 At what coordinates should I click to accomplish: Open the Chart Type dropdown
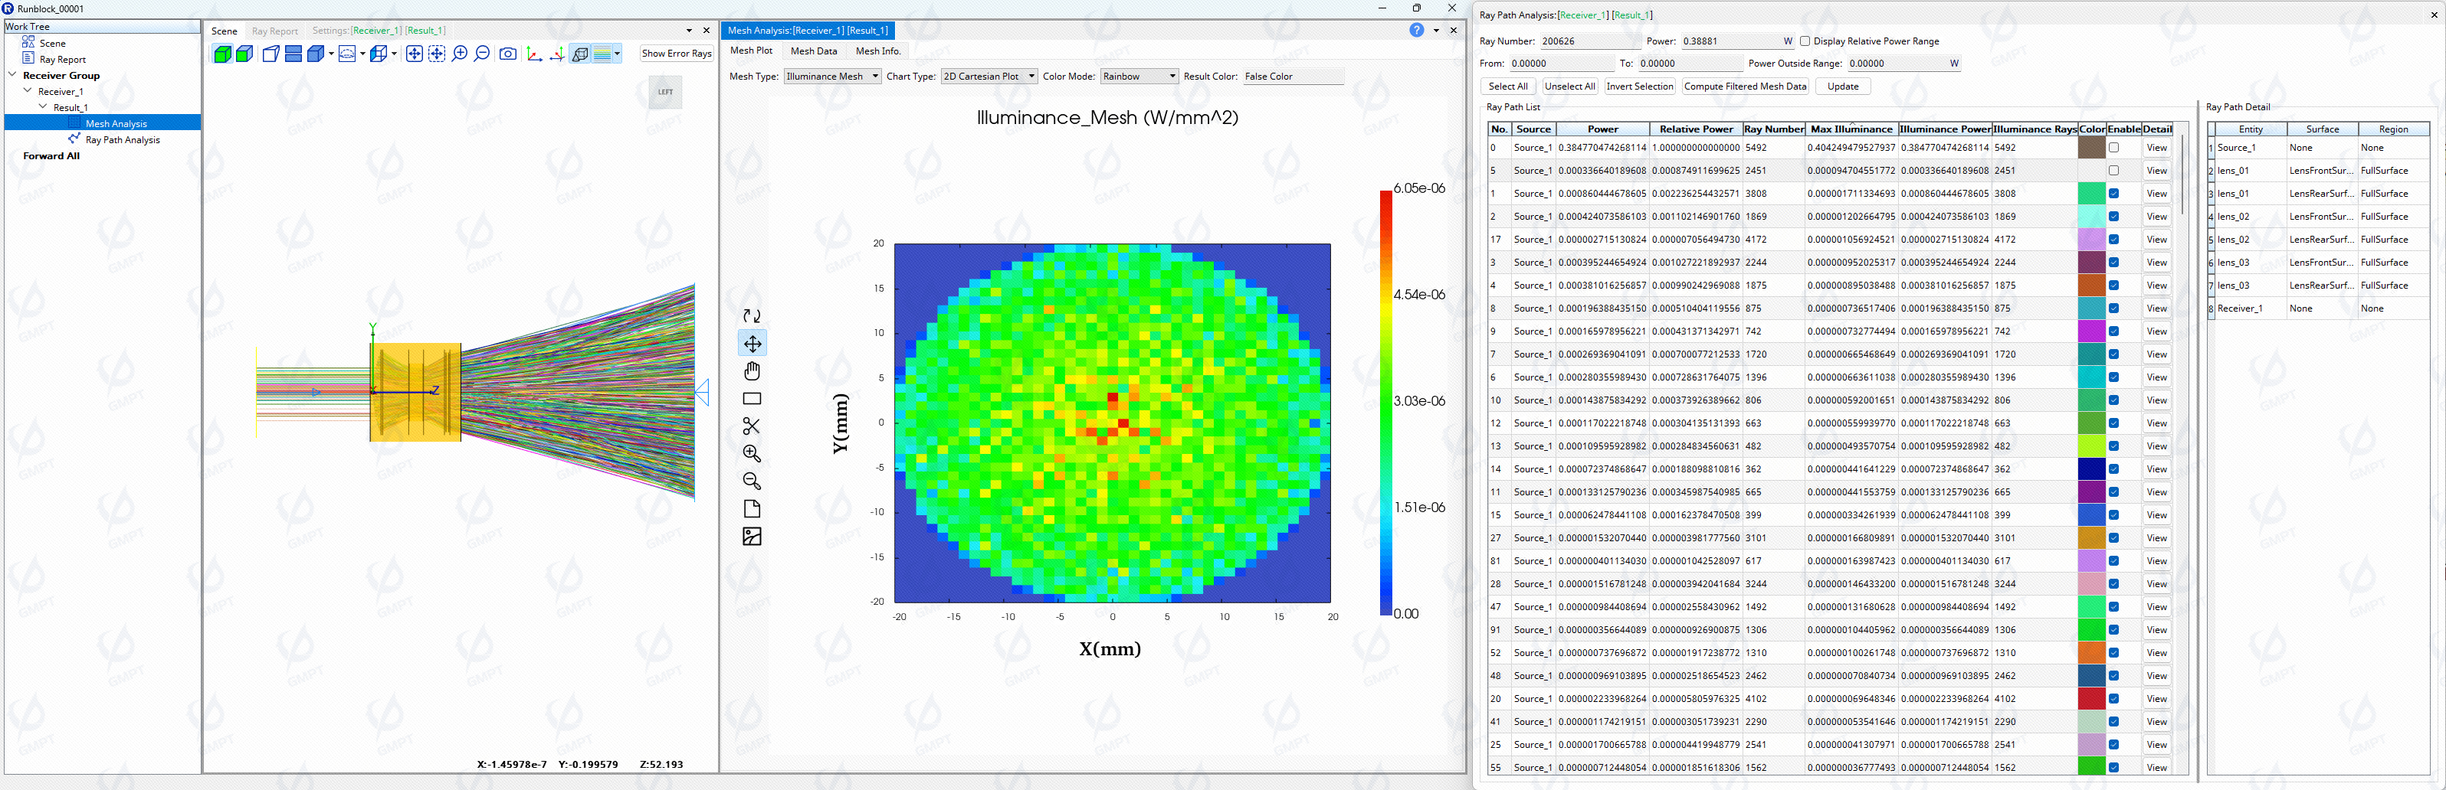coord(989,76)
